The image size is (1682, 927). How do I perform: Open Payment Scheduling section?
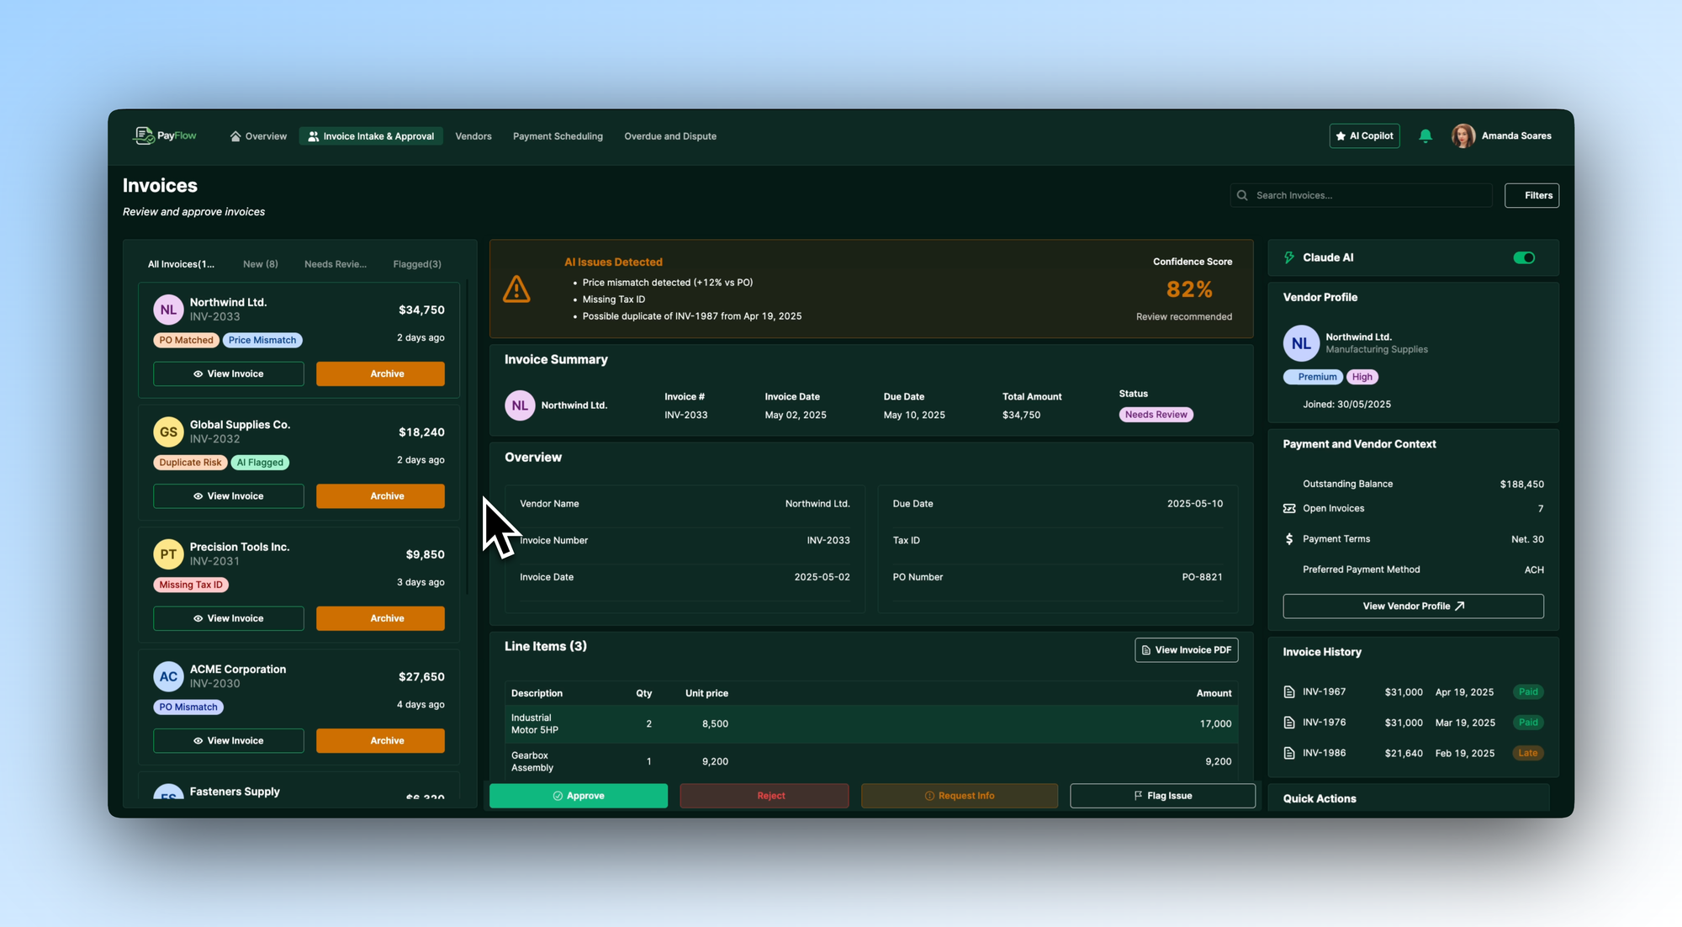click(x=558, y=136)
